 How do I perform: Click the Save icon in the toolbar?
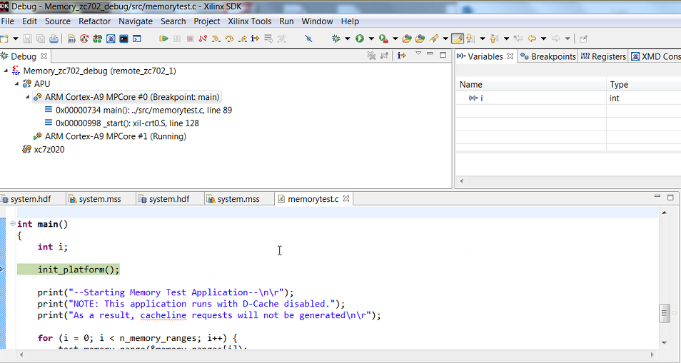[27, 39]
